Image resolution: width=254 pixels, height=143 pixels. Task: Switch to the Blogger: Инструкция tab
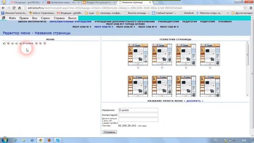coord(99,2)
